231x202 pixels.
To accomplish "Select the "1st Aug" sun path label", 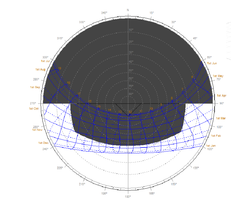I will click(x=40, y=70).
